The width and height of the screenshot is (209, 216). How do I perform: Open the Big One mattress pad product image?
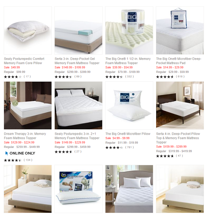pyautogui.click(x=180, y=30)
